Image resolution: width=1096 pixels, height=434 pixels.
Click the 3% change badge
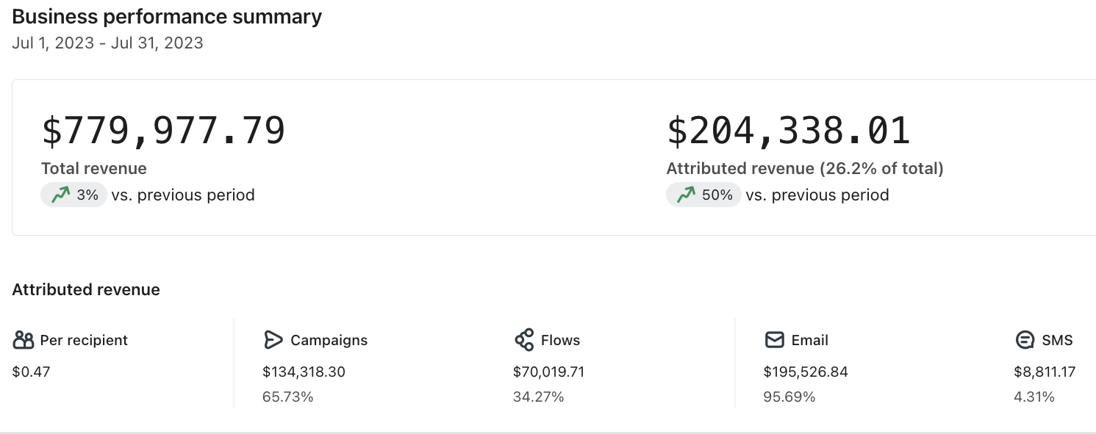point(74,195)
